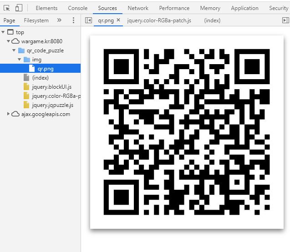Toggle the device toolbar icon

19,8
